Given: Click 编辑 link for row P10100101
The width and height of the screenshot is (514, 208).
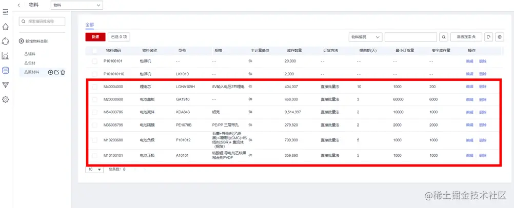Looking at the screenshot, I should click(469, 61).
